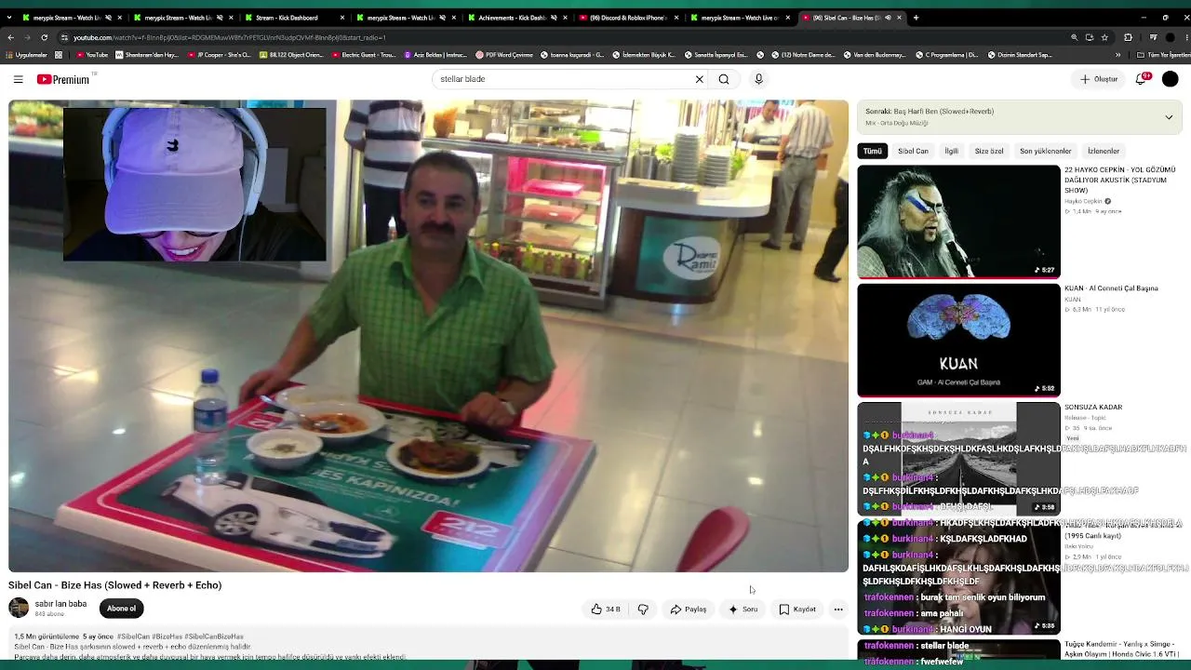This screenshot has height=670, width=1191.
Task: Open the C Programlama bookmark
Action: [946, 55]
